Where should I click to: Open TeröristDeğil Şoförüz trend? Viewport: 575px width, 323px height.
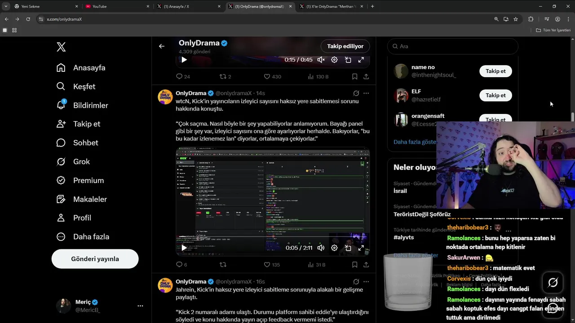422,214
